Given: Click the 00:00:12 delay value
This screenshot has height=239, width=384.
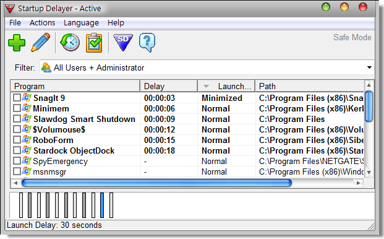Looking at the screenshot, I should tap(160, 129).
